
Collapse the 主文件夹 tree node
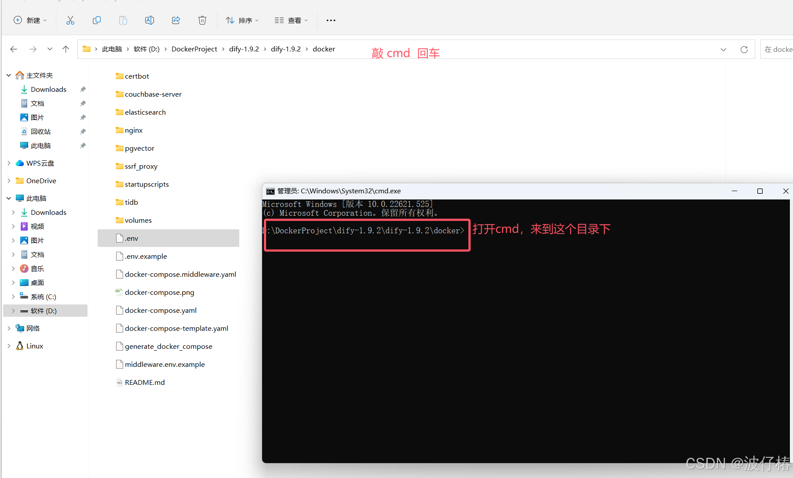(9, 76)
